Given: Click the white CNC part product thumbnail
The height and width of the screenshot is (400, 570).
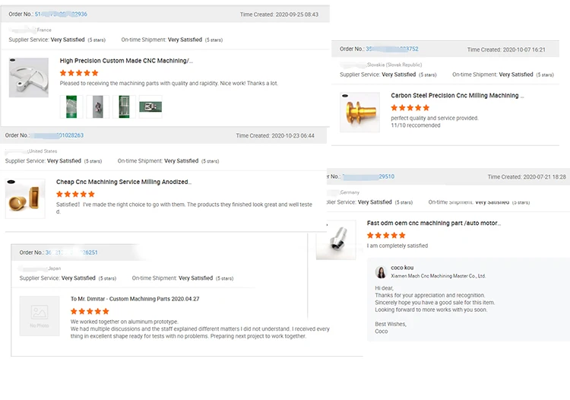Looking at the screenshot, I should click(29, 77).
